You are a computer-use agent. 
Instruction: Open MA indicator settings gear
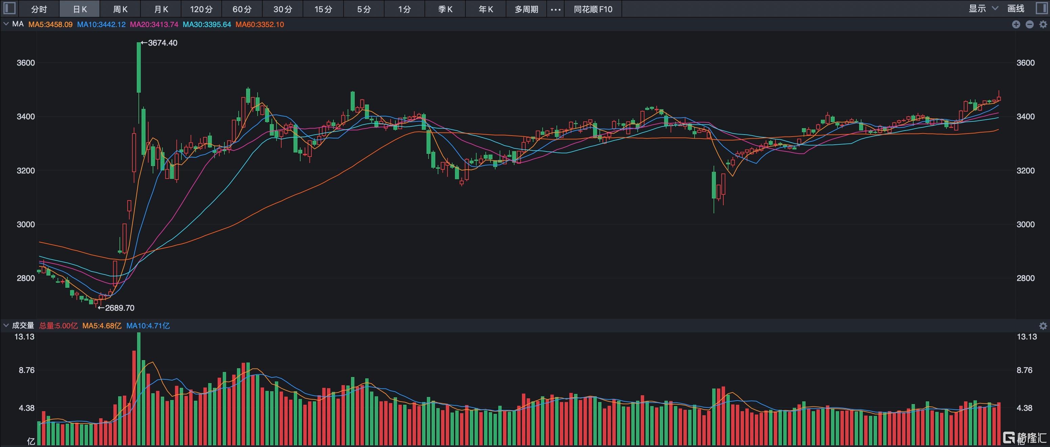click(x=1043, y=24)
